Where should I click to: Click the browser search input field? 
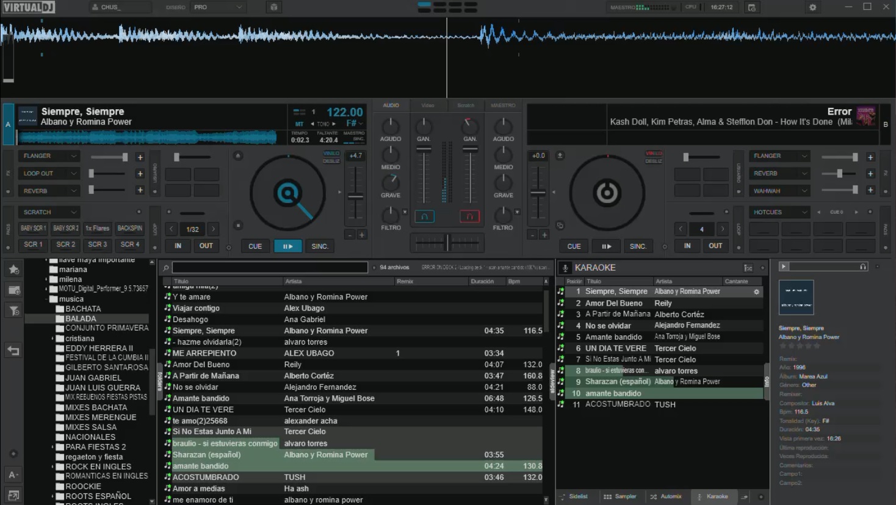270,268
